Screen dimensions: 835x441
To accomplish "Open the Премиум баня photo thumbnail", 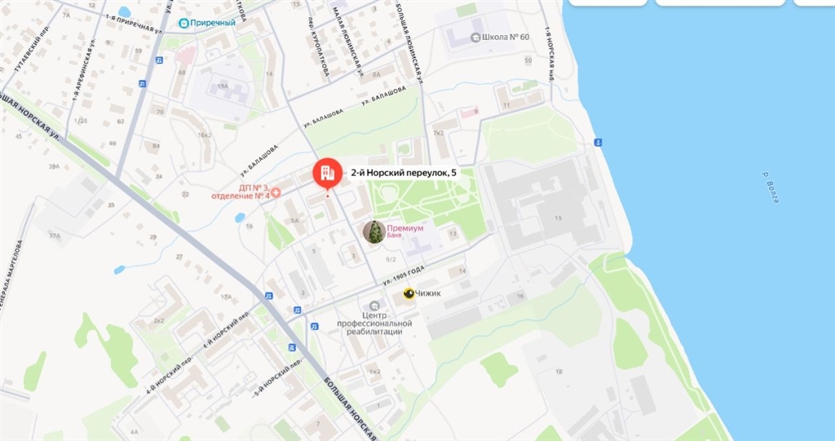I will [374, 232].
